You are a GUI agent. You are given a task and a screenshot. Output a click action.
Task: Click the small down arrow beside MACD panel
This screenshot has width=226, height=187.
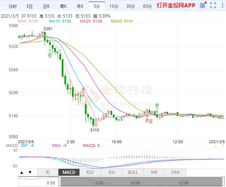[x=223, y=146]
